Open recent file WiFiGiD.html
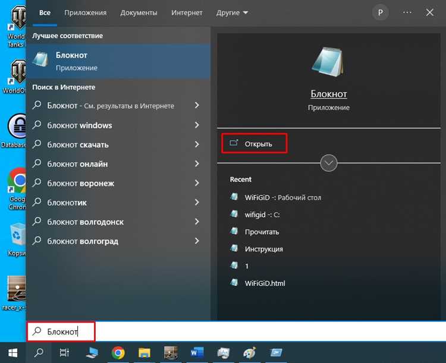 [x=257, y=283]
